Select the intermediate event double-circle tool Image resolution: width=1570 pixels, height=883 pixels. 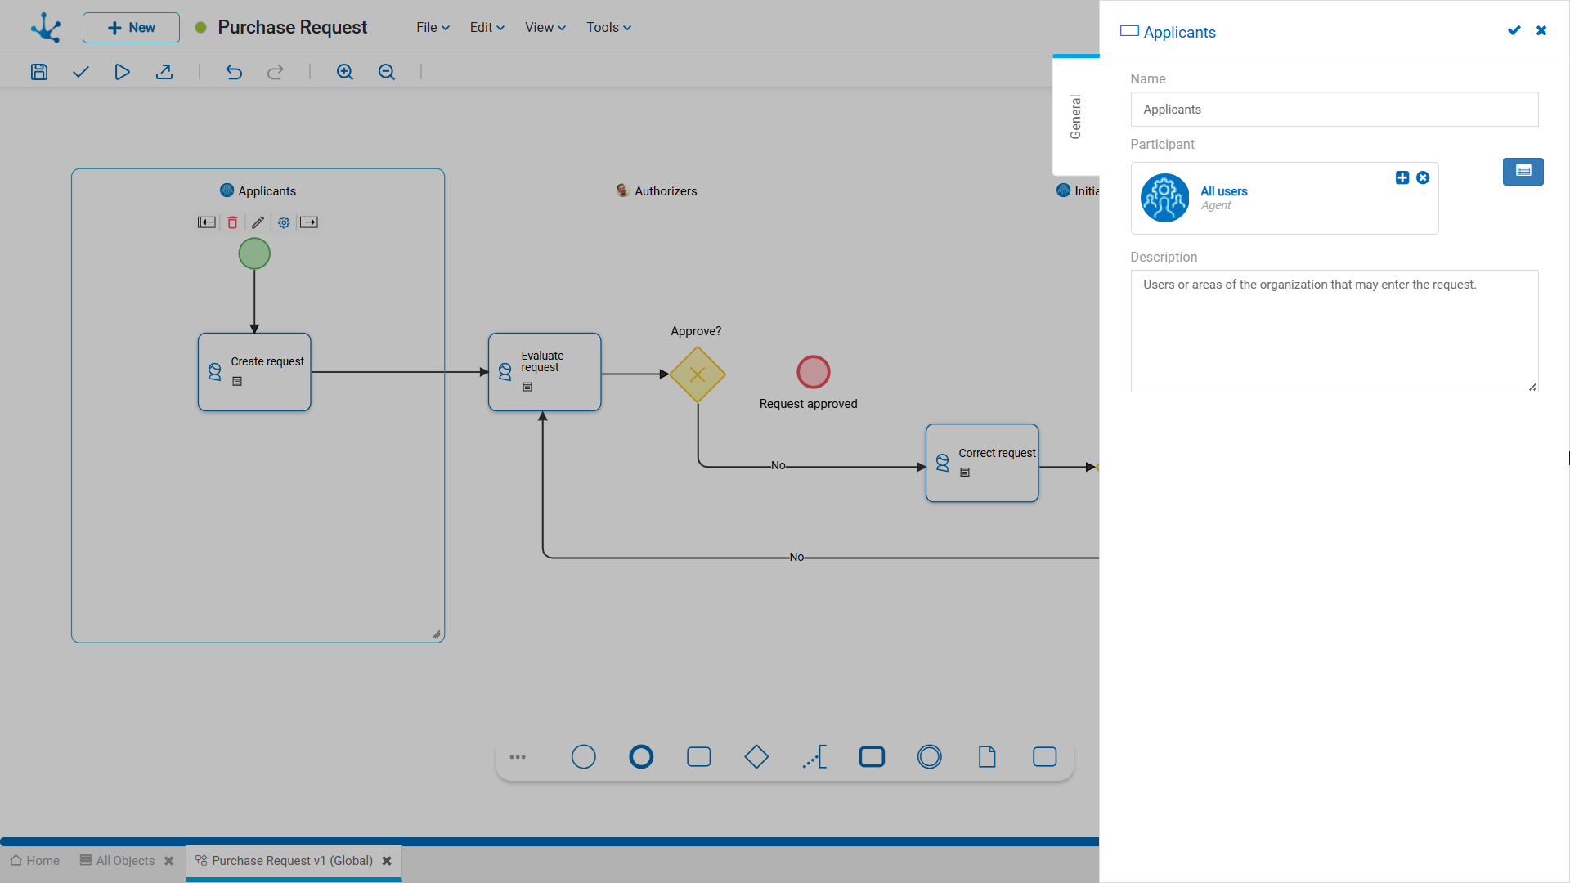[x=930, y=757]
